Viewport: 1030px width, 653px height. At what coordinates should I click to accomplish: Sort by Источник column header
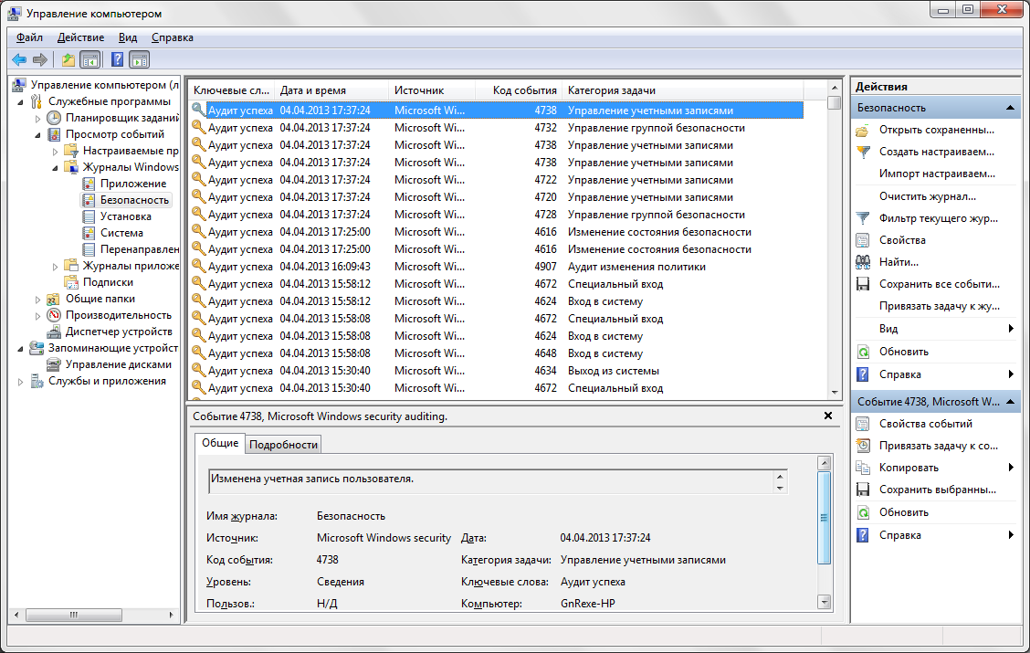pos(432,90)
